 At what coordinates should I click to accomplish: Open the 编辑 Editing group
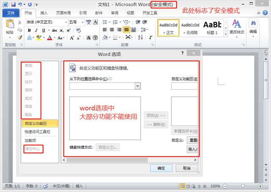(253, 28)
